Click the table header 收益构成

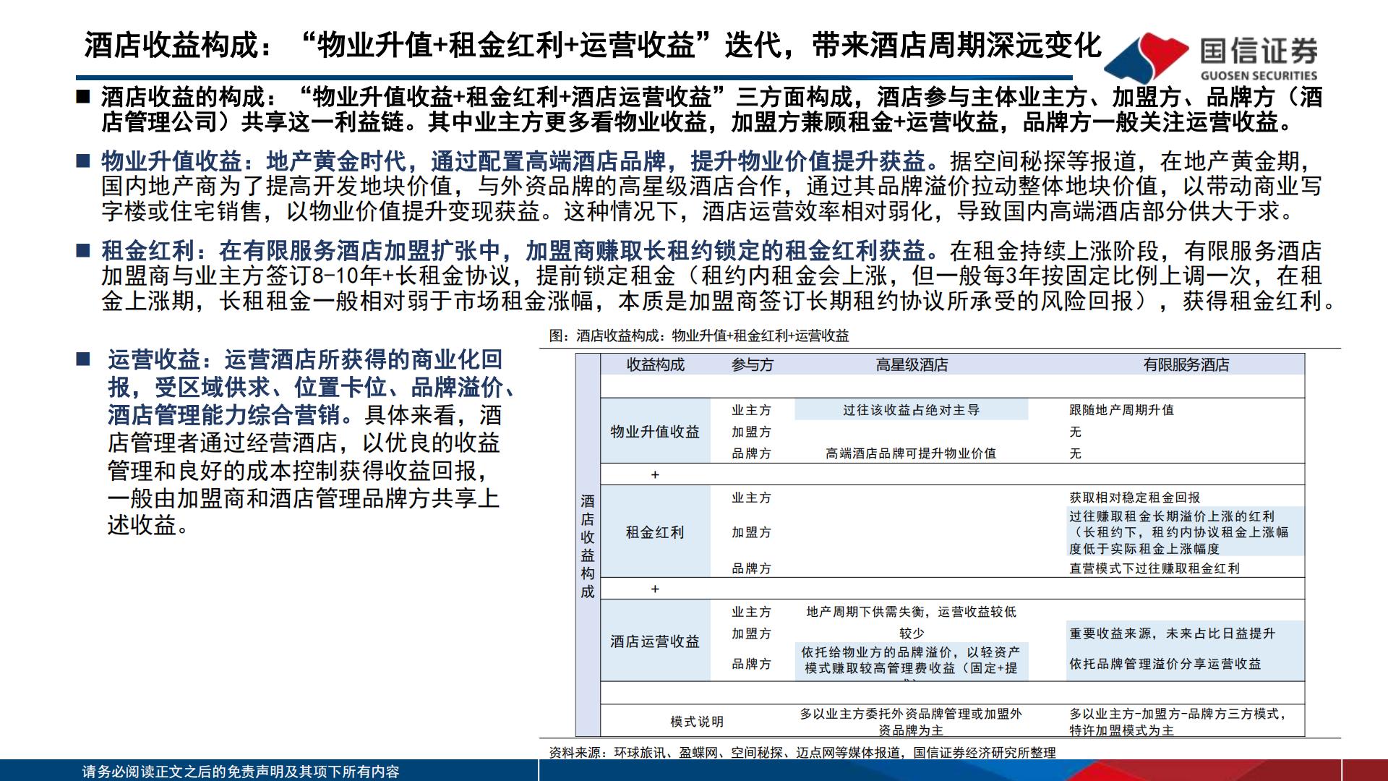point(655,365)
